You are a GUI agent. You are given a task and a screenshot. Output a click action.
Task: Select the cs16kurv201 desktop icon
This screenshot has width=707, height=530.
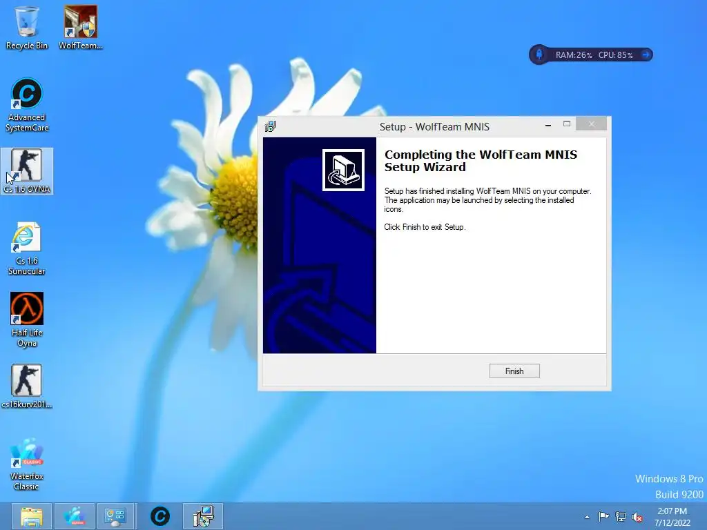click(x=27, y=386)
